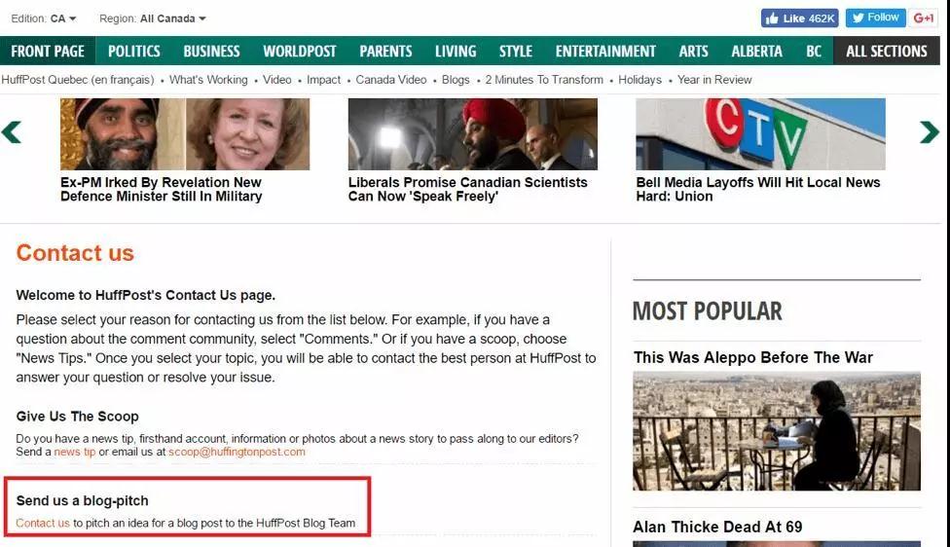Click the right carousel arrow
Screen dimensions: 950x547
point(929,132)
